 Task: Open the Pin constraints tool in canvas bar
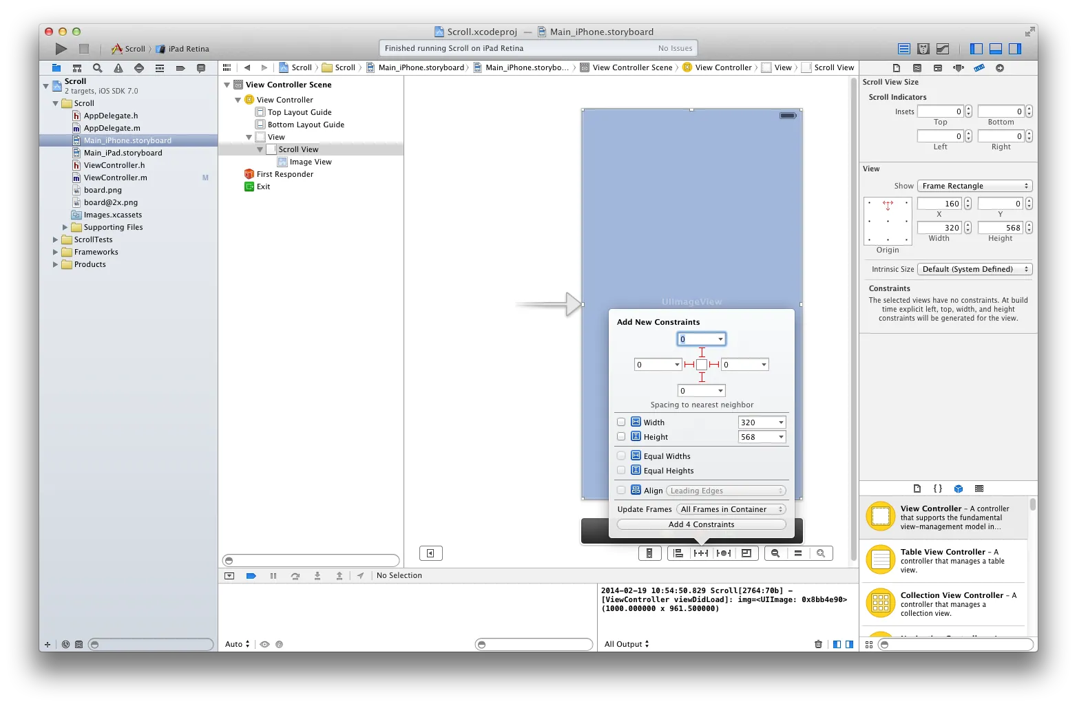[x=701, y=553]
